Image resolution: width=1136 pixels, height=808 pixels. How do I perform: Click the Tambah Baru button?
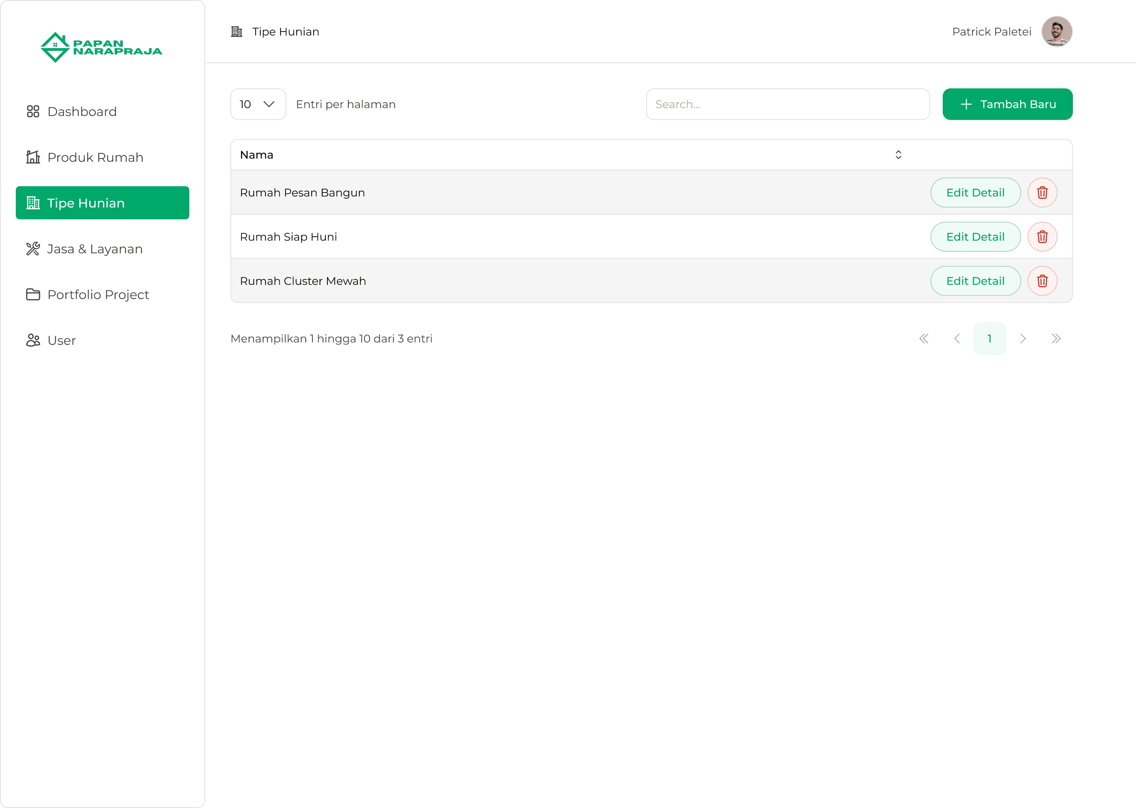pos(1007,104)
